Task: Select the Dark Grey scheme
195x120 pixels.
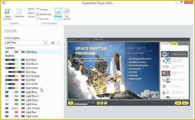Action: [33, 72]
